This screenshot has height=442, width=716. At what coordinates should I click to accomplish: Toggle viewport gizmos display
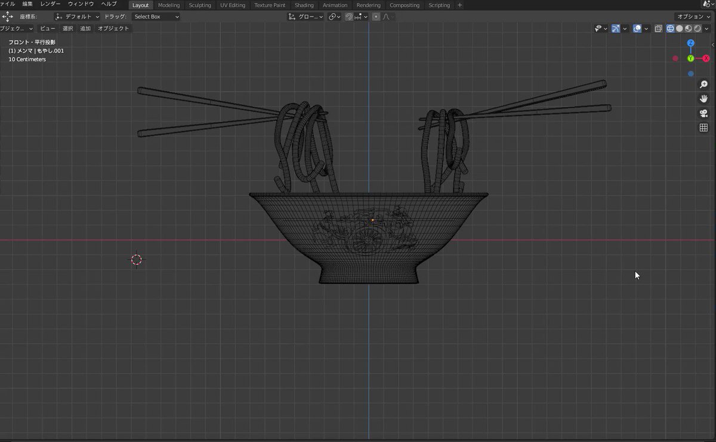point(615,28)
